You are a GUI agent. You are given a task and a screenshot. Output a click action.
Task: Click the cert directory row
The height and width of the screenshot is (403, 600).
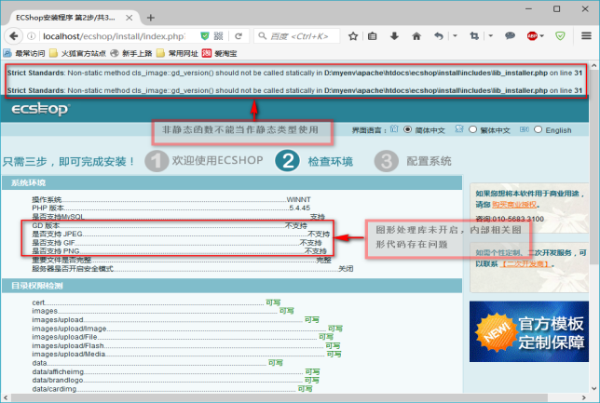(x=157, y=302)
